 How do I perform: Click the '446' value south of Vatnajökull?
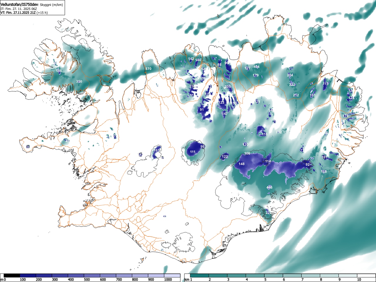click(269, 187)
